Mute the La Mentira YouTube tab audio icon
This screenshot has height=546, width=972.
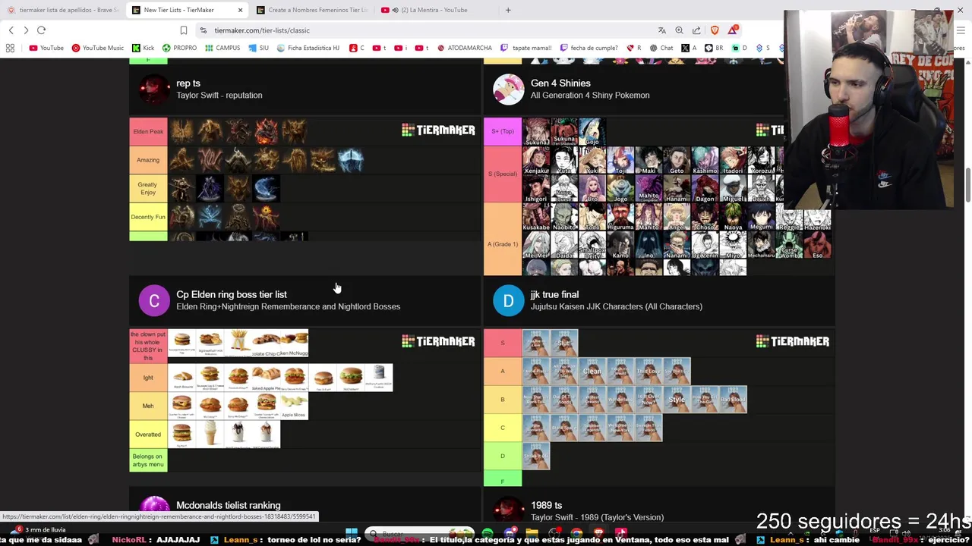tap(395, 10)
